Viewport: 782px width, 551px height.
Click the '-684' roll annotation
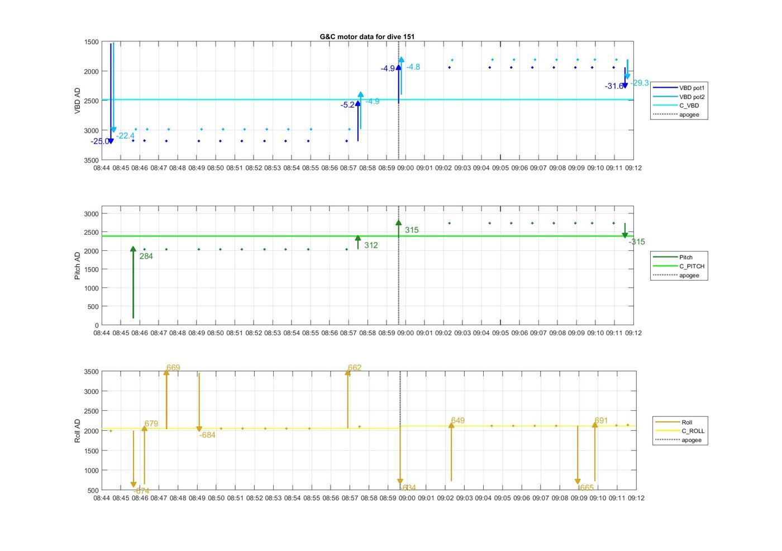click(207, 435)
